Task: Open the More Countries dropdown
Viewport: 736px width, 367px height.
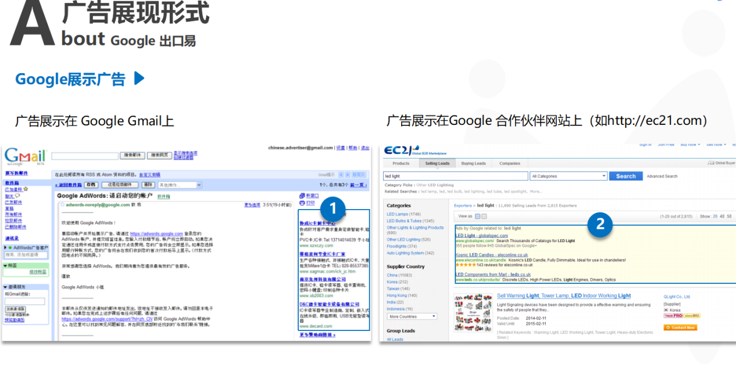Action: coord(412,316)
